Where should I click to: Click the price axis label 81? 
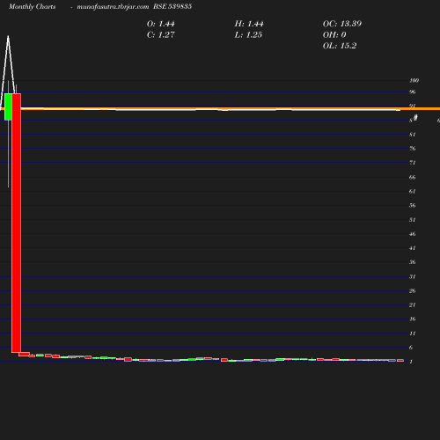(413, 135)
